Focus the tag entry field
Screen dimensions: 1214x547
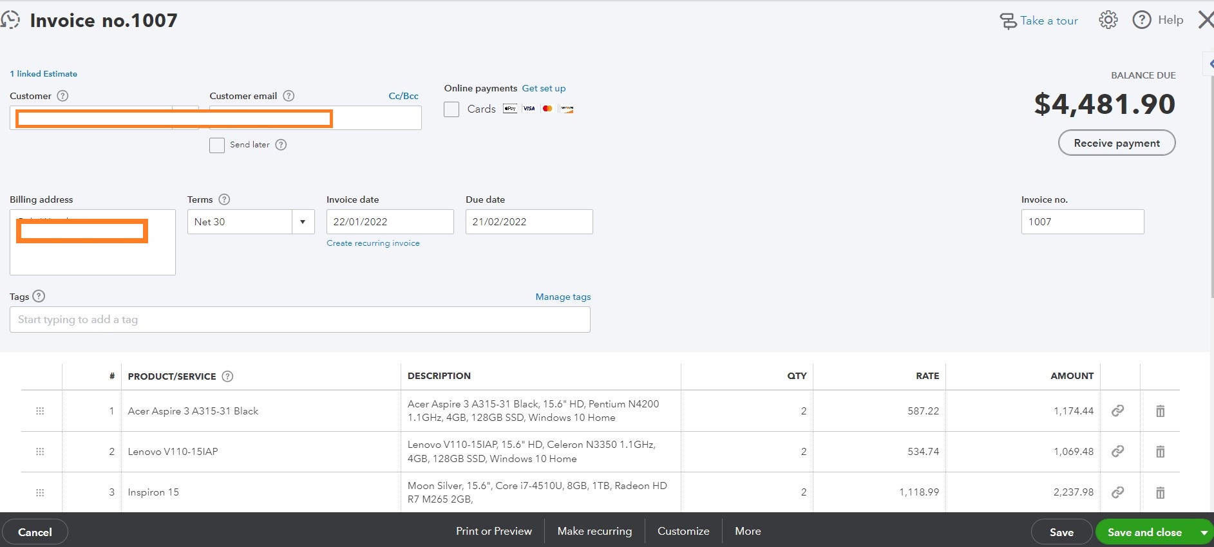click(x=300, y=319)
